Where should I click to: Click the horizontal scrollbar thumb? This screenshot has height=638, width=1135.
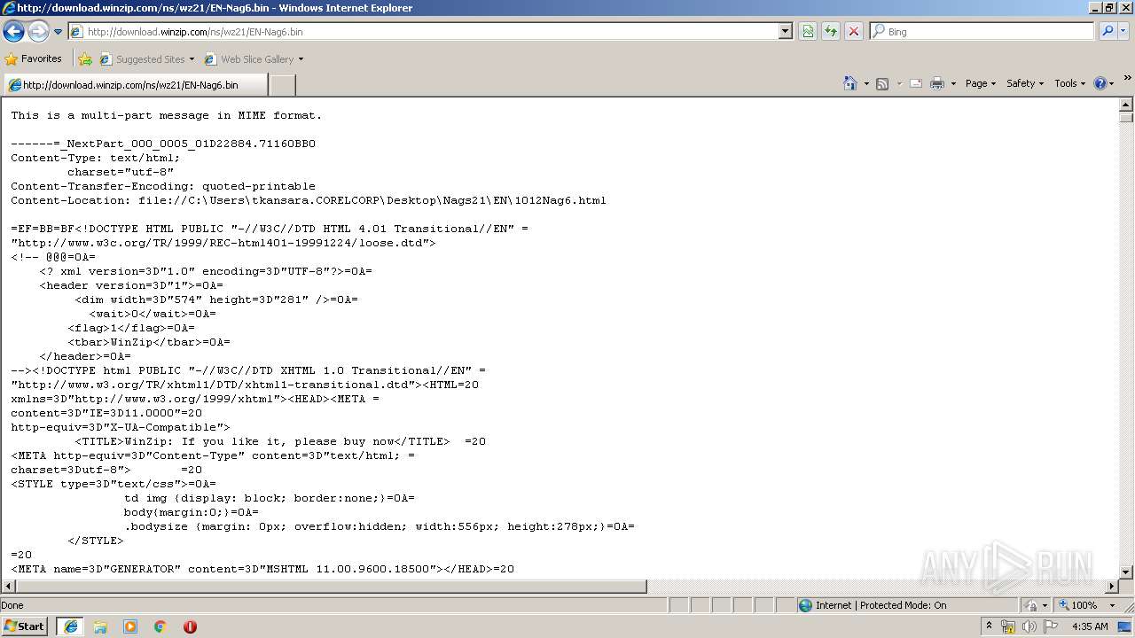point(331,587)
